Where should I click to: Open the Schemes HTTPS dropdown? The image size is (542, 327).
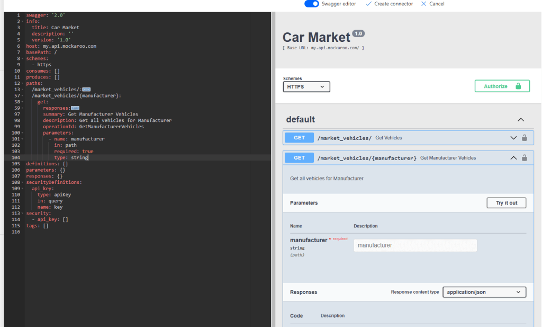pyautogui.click(x=306, y=86)
